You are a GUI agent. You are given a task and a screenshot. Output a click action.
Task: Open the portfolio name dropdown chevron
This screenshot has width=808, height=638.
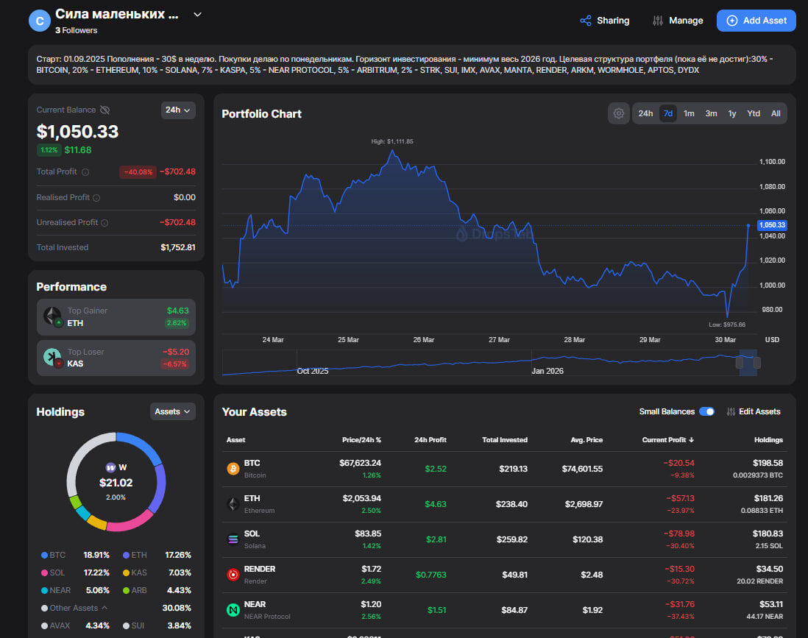tap(197, 15)
